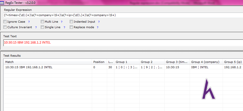
Task: Click Group 1 cell '1 ¦ 0 ¦ : ¦ 3'
Action: tap(127, 67)
